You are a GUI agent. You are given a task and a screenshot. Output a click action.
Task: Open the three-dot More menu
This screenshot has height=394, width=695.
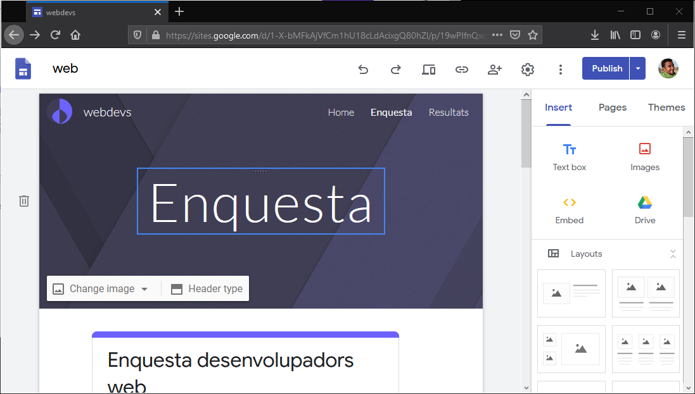(561, 70)
